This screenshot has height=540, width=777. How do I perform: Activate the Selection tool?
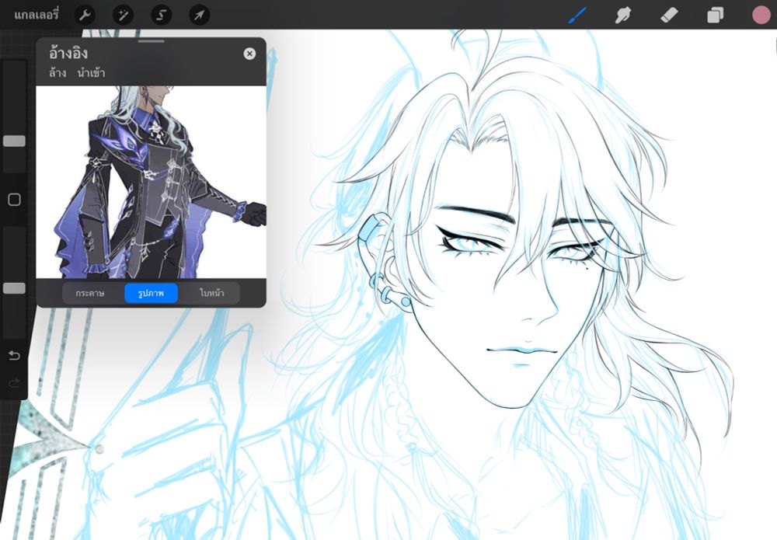161,16
